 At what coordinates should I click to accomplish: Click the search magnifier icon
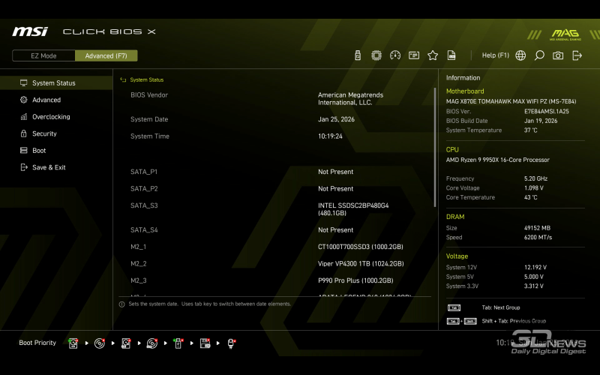coord(539,55)
